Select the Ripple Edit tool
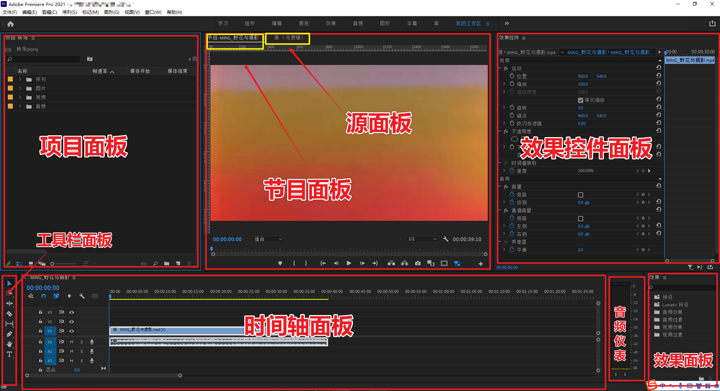Image resolution: width=720 pixels, height=391 pixels. [9, 303]
